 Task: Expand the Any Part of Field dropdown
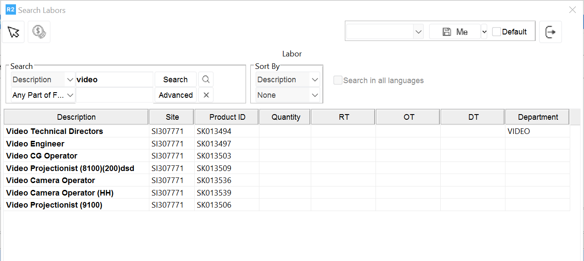[x=70, y=95]
